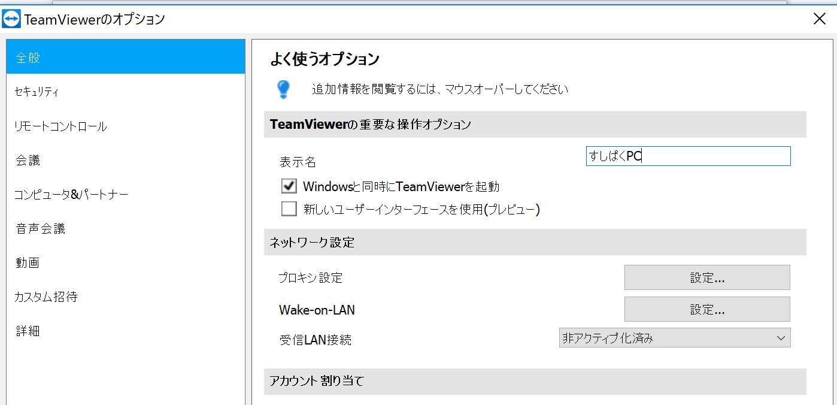
Task: Switch to the カスタム招待 category
Action: [x=126, y=297]
